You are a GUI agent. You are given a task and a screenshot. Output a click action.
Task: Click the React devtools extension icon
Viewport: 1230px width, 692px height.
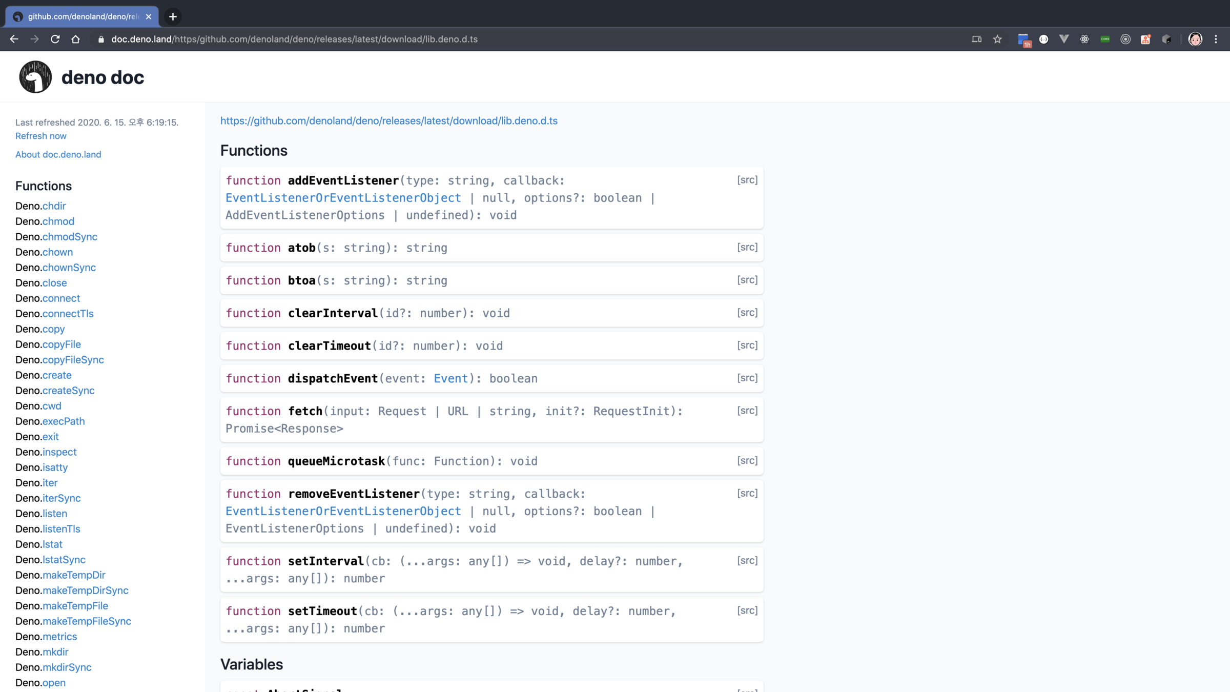pos(1084,39)
